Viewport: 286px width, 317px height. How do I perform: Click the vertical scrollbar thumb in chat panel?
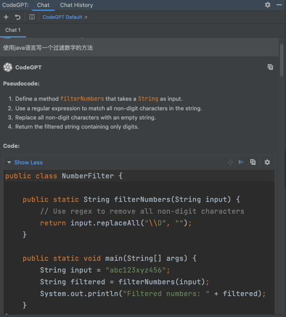tap(282, 60)
